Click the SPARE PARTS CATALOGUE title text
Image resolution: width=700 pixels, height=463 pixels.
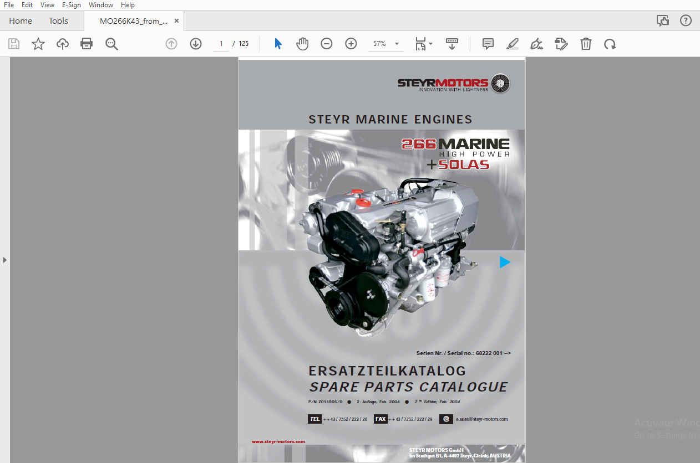click(408, 387)
